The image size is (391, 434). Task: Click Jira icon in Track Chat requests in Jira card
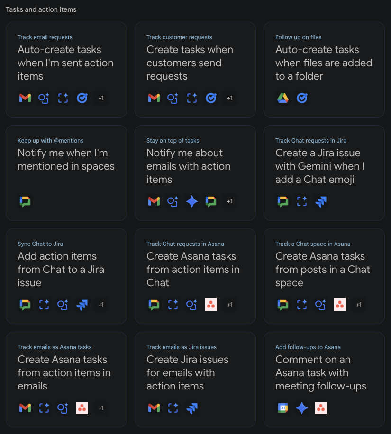point(321,201)
